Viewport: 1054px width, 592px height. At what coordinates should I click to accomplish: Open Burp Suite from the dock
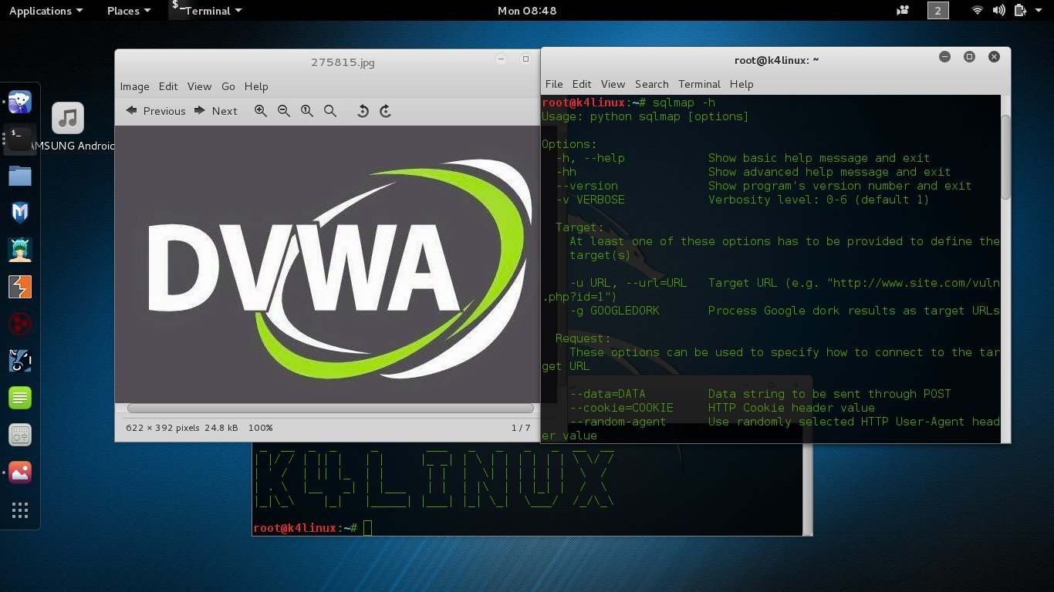(20, 287)
